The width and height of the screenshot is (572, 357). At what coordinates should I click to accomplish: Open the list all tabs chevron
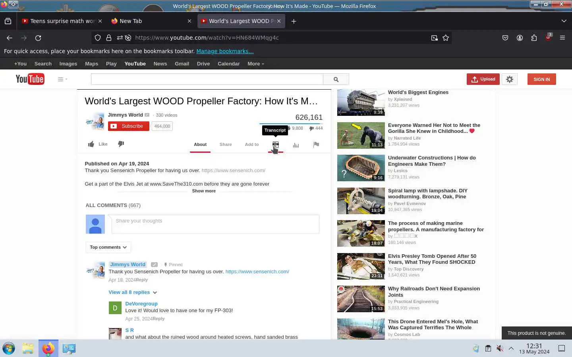coord(564,21)
